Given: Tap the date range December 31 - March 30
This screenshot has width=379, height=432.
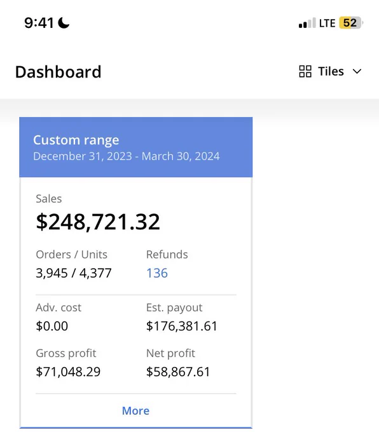Looking at the screenshot, I should tap(127, 156).
